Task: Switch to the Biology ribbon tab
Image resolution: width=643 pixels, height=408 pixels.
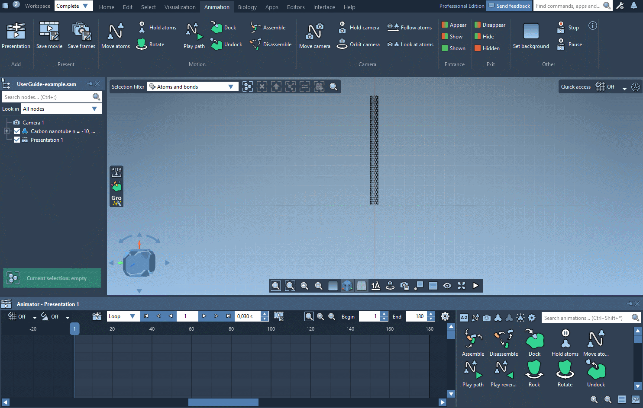Action: 247,7
